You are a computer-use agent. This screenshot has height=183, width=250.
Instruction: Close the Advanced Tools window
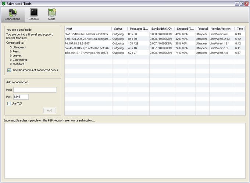(246, 4)
